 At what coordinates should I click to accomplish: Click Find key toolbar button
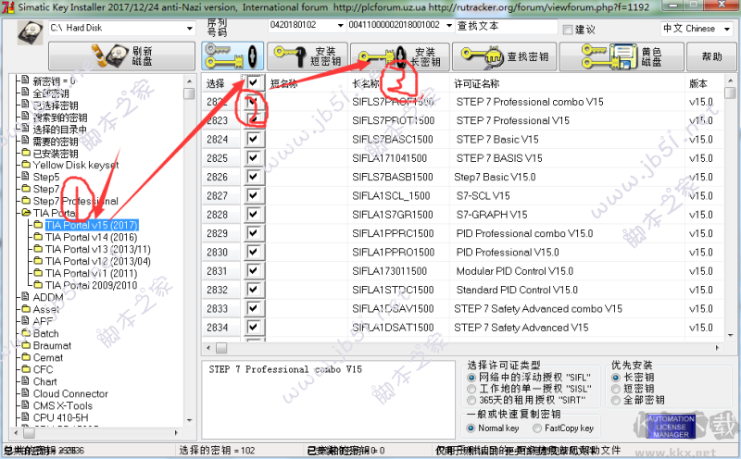pyautogui.click(x=505, y=56)
